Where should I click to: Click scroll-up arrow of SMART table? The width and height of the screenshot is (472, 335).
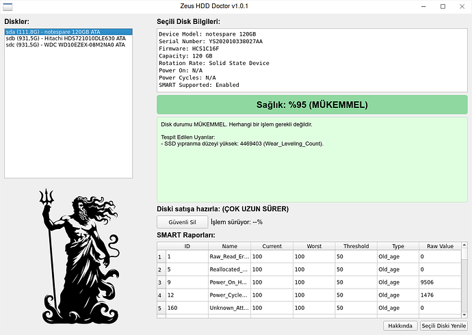tap(464, 245)
